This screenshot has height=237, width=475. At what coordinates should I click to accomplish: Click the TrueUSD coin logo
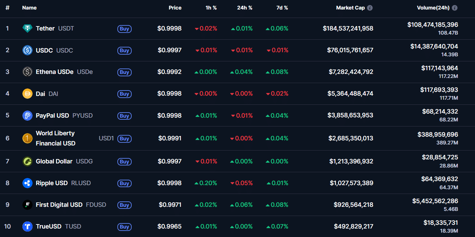click(x=27, y=226)
